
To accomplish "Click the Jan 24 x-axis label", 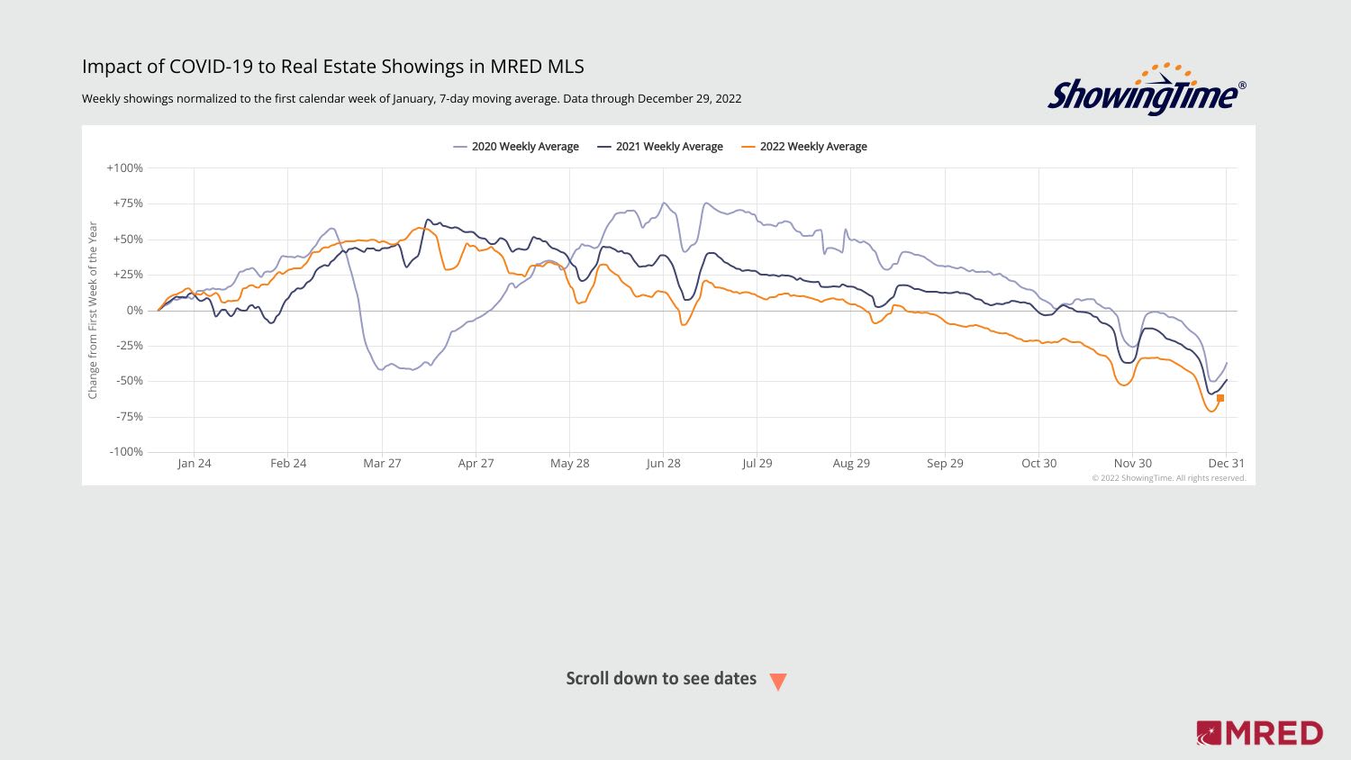I will (x=195, y=464).
